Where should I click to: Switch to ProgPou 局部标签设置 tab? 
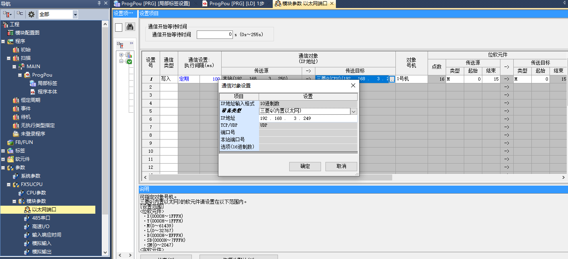click(x=155, y=4)
